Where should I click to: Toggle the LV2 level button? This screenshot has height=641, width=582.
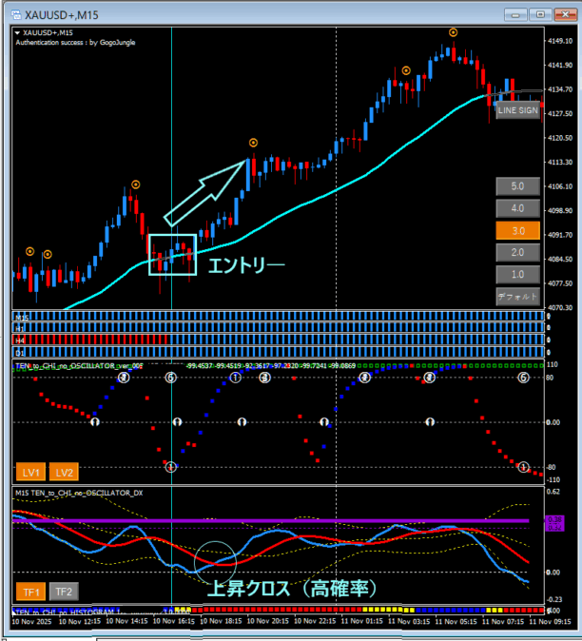click(64, 472)
